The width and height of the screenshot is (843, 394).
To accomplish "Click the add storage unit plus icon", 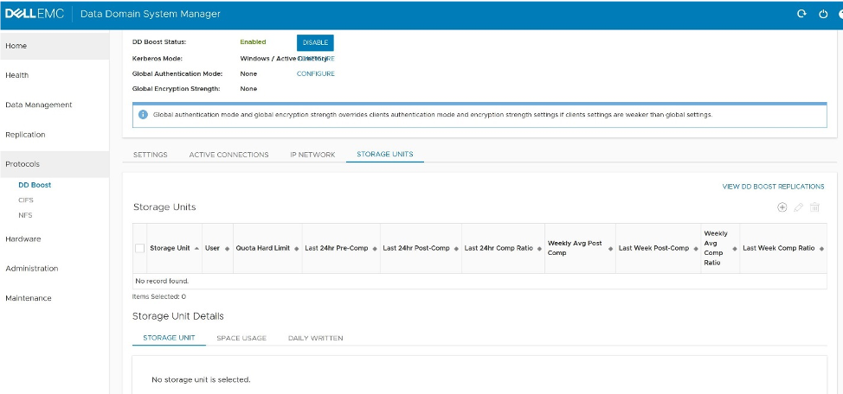I will 782,207.
